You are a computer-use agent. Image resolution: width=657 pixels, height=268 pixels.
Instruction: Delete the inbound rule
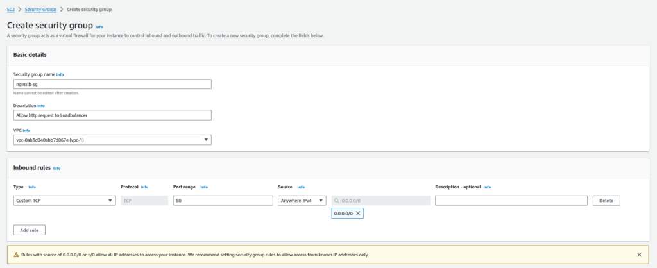point(606,201)
